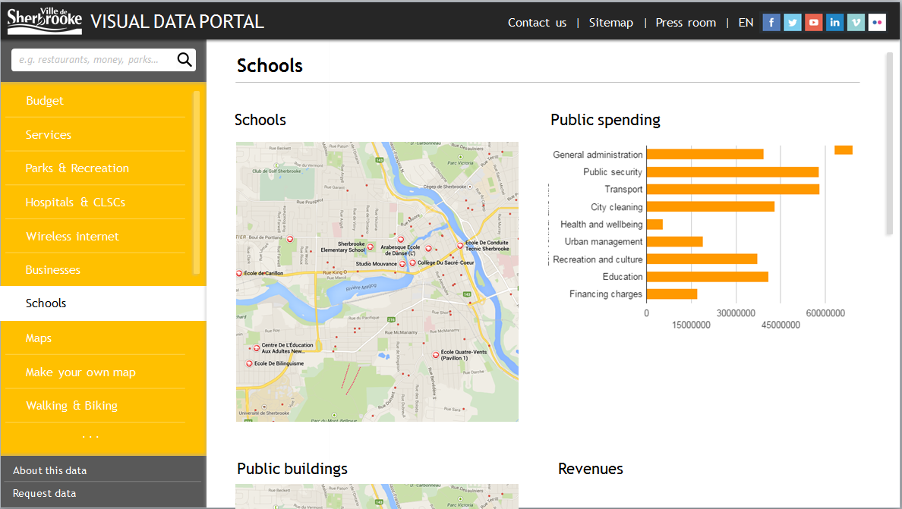Open About this data link
This screenshot has height=509, width=902.
point(49,470)
